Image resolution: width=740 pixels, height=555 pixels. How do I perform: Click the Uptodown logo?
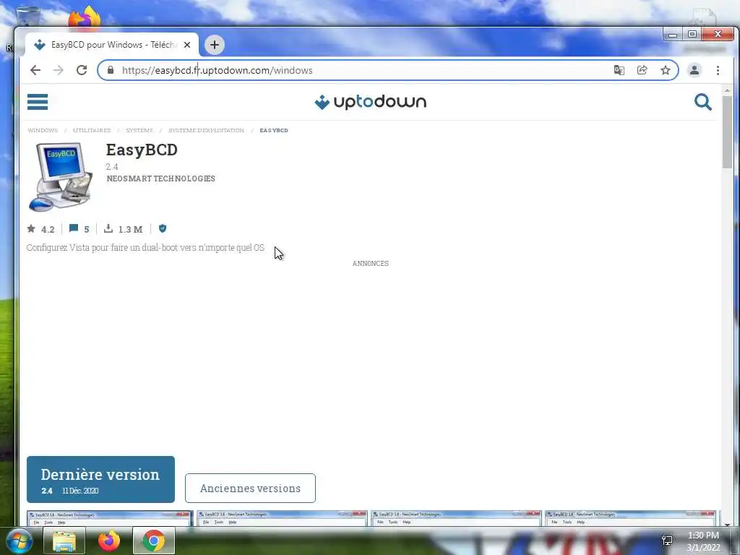click(x=371, y=101)
